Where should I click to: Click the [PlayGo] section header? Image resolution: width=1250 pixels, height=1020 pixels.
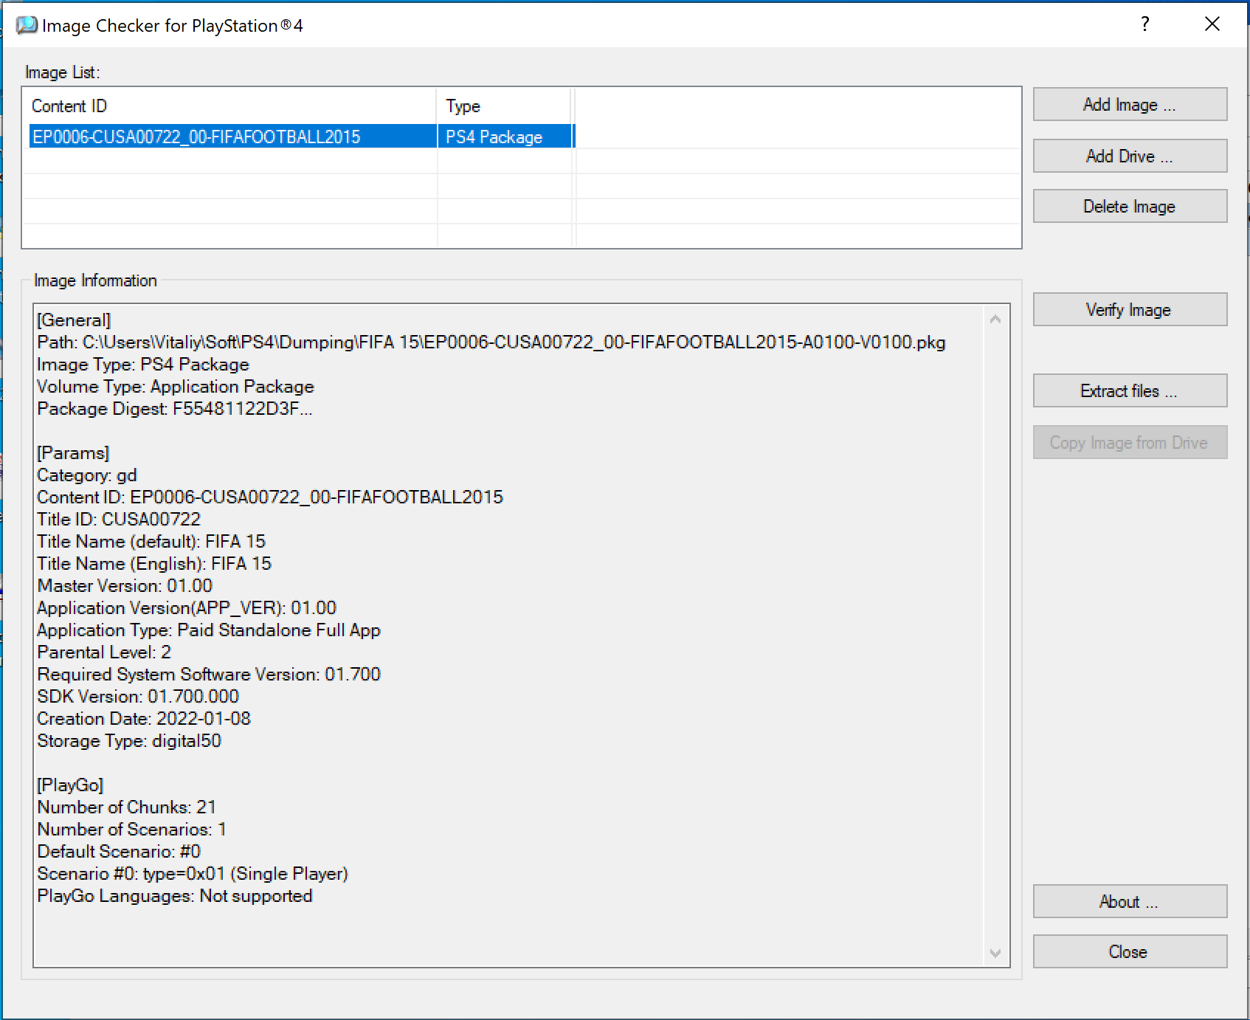(x=70, y=785)
